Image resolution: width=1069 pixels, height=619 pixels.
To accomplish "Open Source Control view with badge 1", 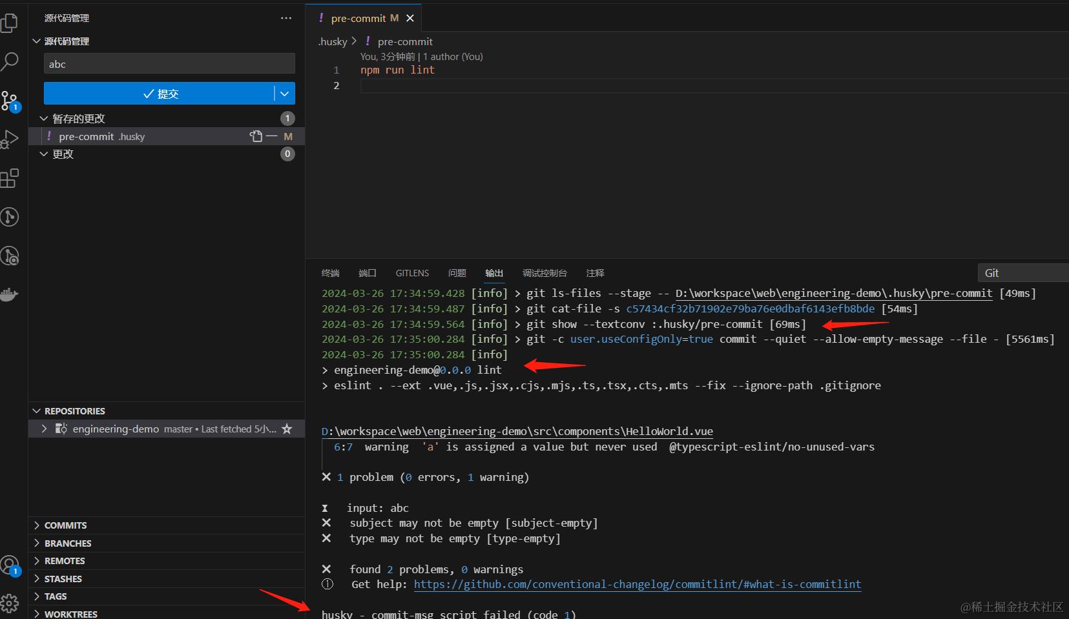I will 10,101.
